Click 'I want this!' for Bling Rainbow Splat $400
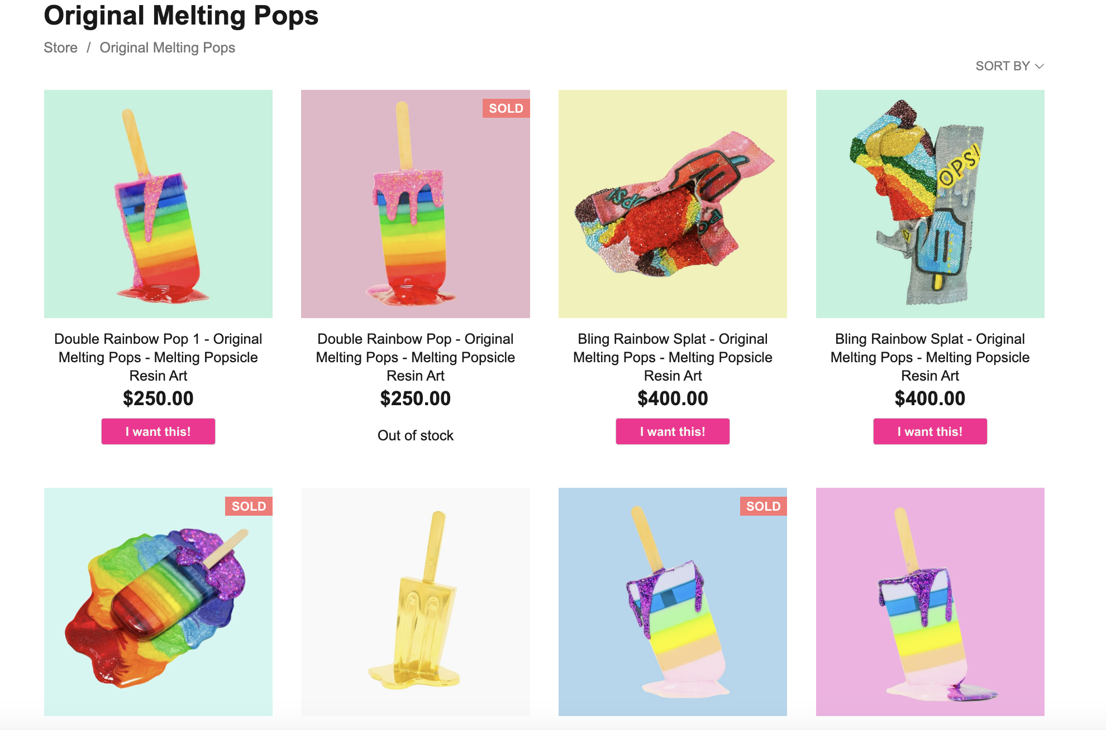 click(x=672, y=431)
